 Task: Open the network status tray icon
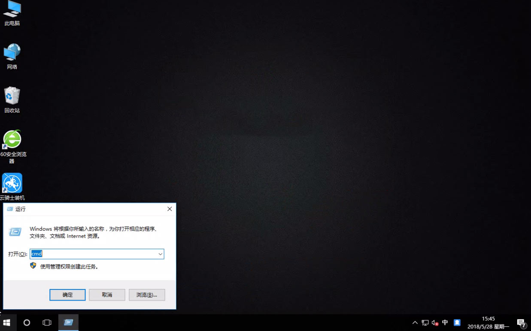coord(425,322)
